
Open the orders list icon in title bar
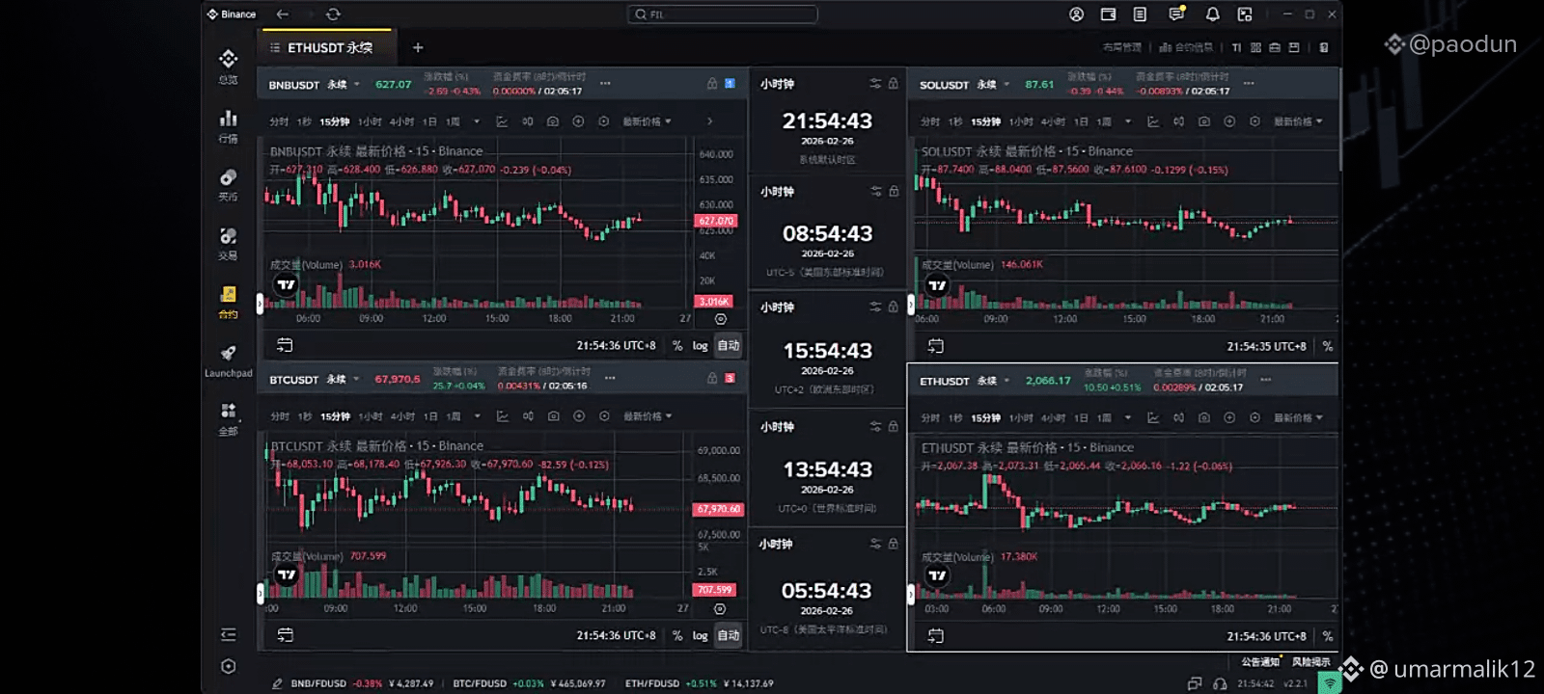tap(1141, 14)
